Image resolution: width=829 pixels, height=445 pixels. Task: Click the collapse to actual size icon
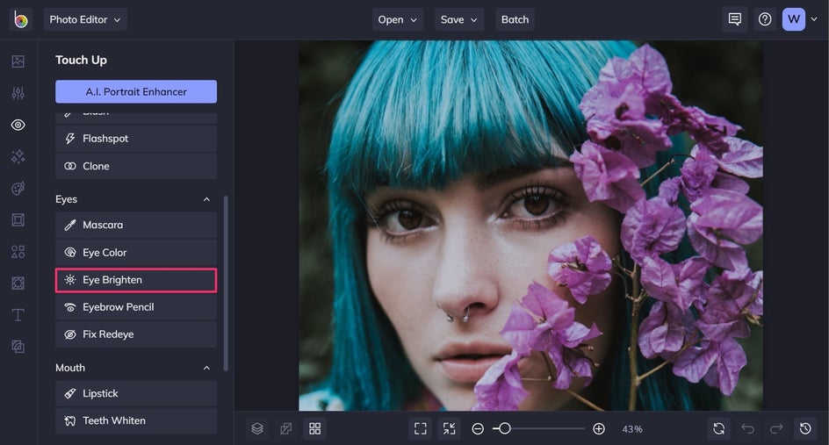450,428
